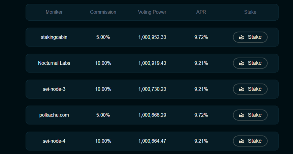Click the stake icon for Nocturnal Labs
This screenshot has height=154, width=293.
coord(241,63)
